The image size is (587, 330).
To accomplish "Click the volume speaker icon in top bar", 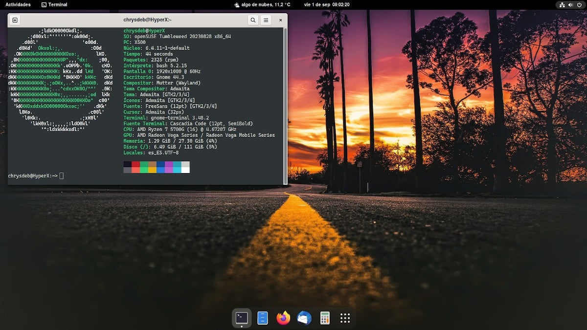I will click(x=571, y=4).
